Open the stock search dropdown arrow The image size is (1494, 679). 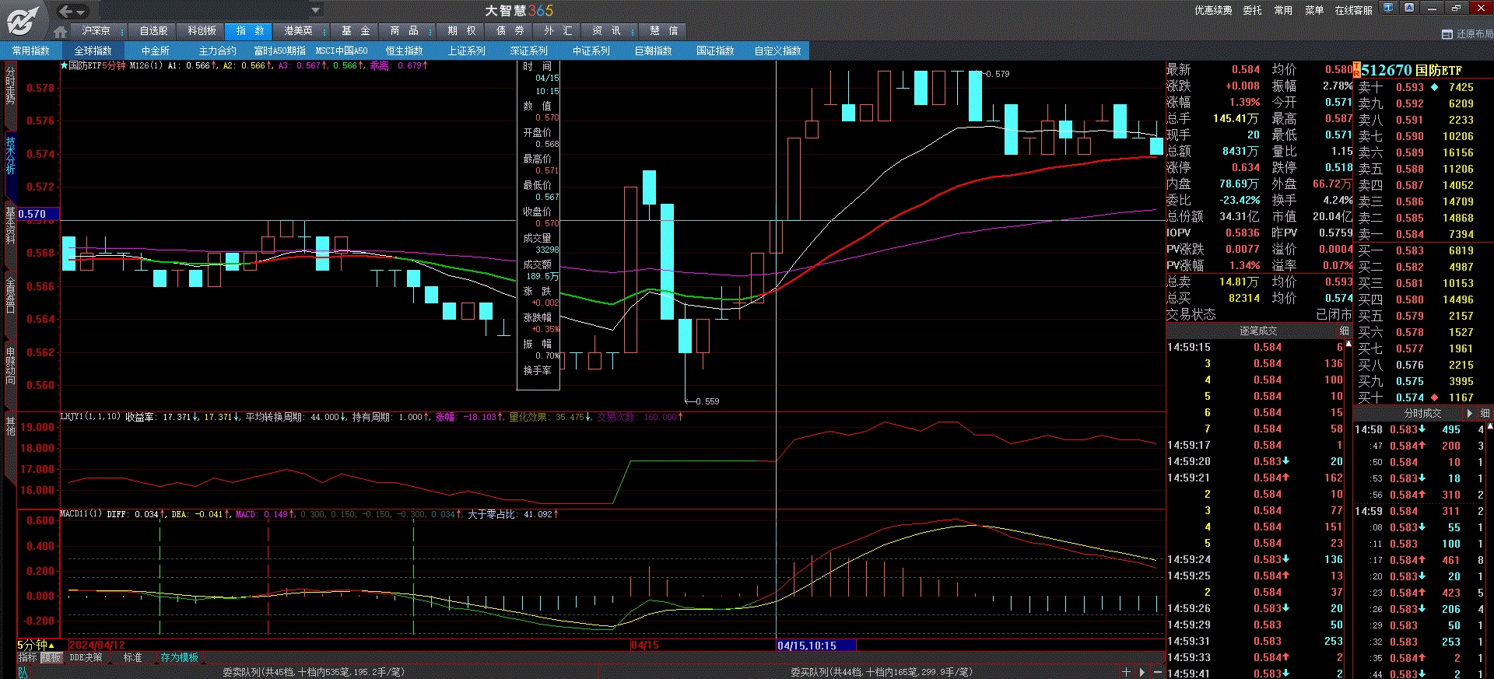click(315, 10)
